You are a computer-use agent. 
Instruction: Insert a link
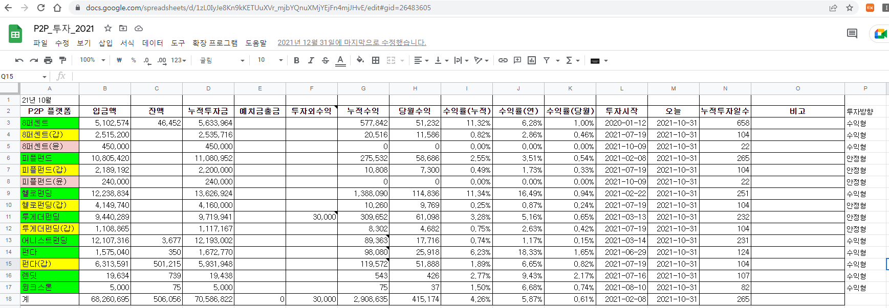503,60
